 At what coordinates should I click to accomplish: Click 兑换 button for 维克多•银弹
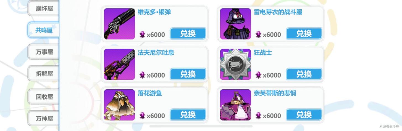point(188,34)
